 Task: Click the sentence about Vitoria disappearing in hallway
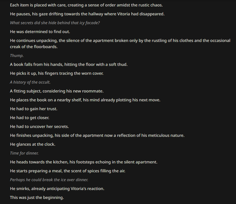(x=87, y=14)
